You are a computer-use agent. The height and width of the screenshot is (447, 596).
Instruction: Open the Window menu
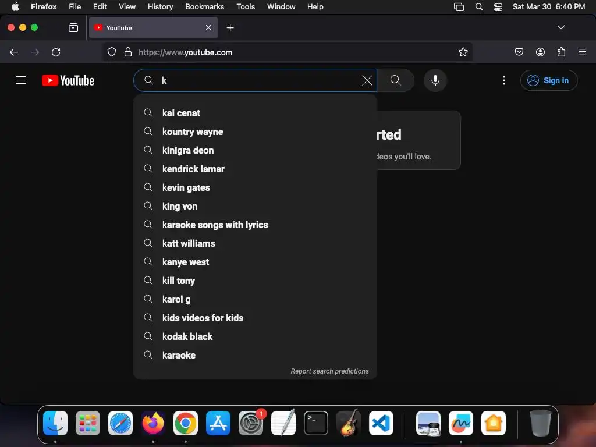pyautogui.click(x=281, y=6)
